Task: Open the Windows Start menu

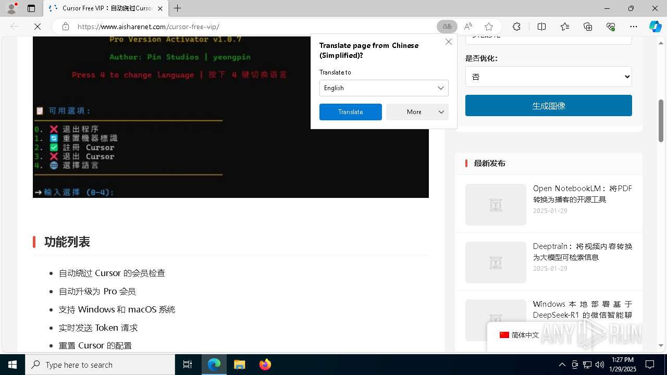Action: pos(13,365)
